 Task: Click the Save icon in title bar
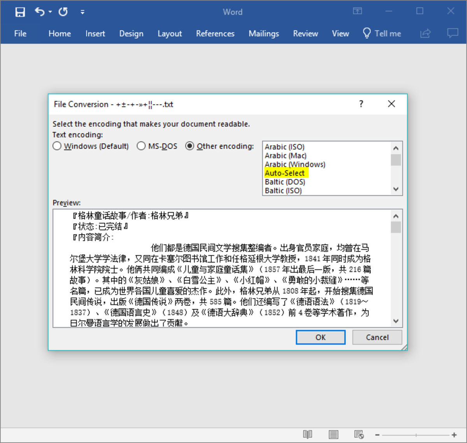coord(20,12)
